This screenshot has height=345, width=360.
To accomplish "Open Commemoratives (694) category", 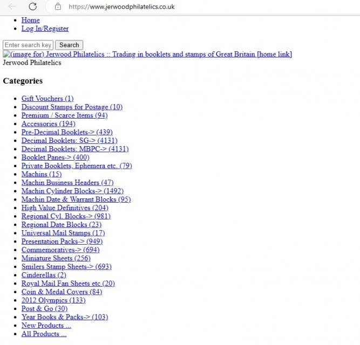I will [x=60, y=250].
